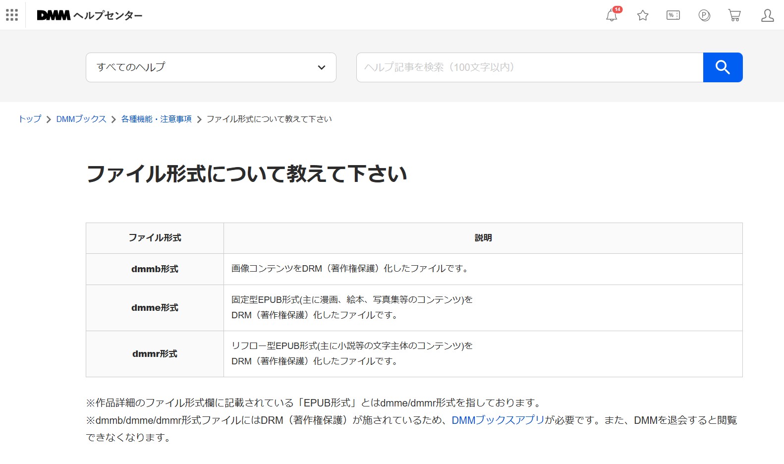
Task: Click the ヘルプセンター header title
Action: 108,15
